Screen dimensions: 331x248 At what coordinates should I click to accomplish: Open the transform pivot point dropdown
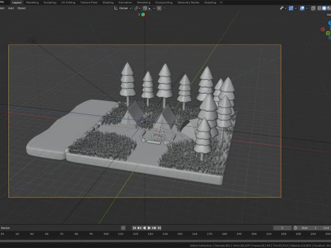(137, 8)
